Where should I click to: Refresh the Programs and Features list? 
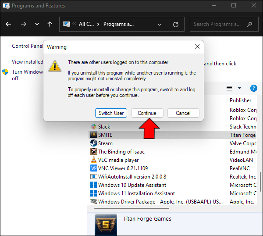click(x=176, y=25)
